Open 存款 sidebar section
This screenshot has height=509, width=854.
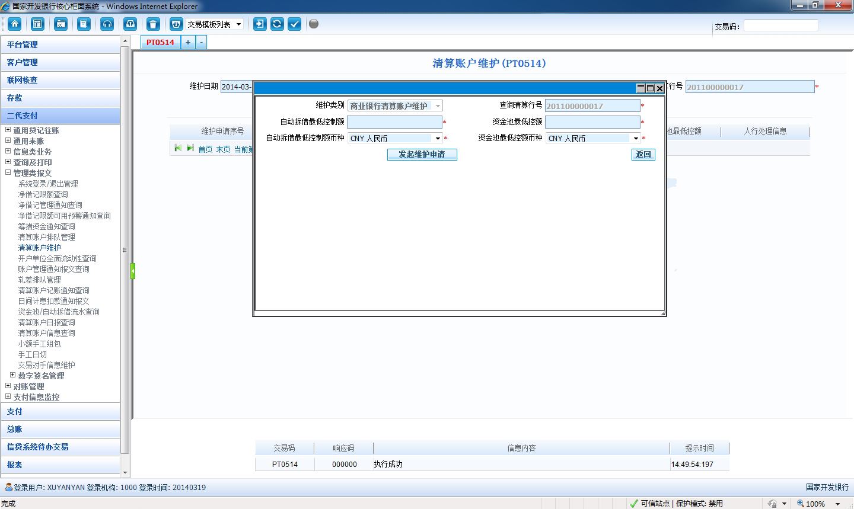click(x=60, y=98)
